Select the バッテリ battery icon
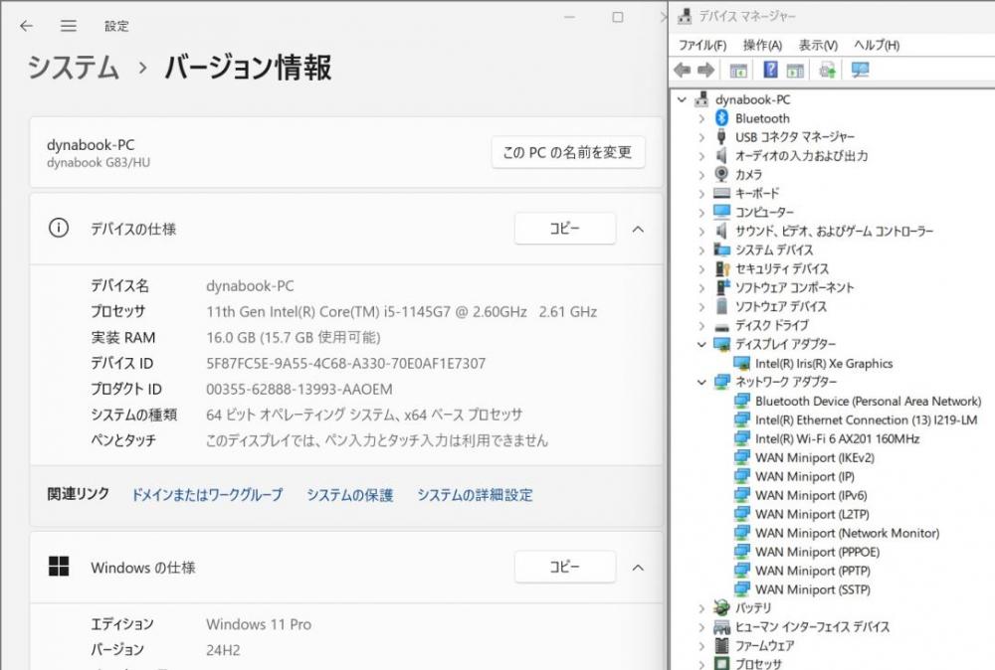 (x=721, y=607)
